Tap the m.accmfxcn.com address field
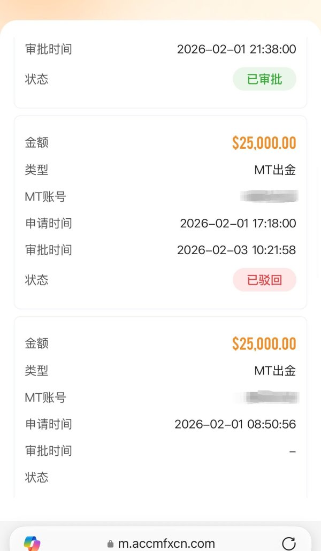The width and height of the screenshot is (321, 551). pyautogui.click(x=166, y=544)
